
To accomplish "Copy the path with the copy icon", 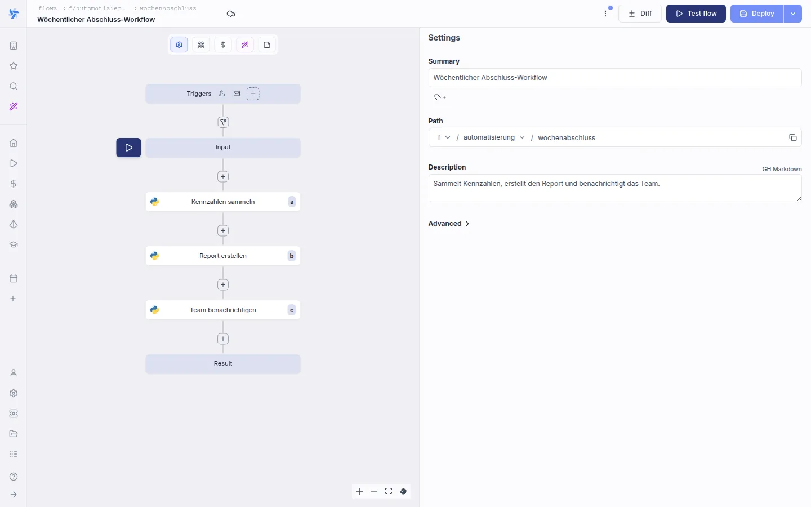I will (x=793, y=137).
